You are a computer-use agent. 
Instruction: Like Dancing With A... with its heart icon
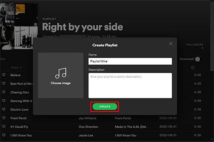(4, 100)
